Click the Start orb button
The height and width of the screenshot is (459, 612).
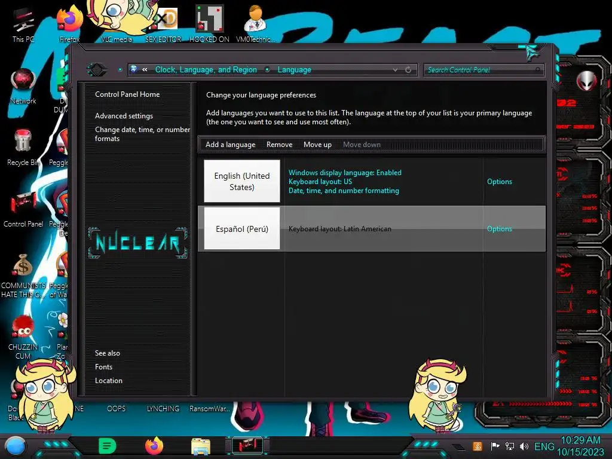16,446
